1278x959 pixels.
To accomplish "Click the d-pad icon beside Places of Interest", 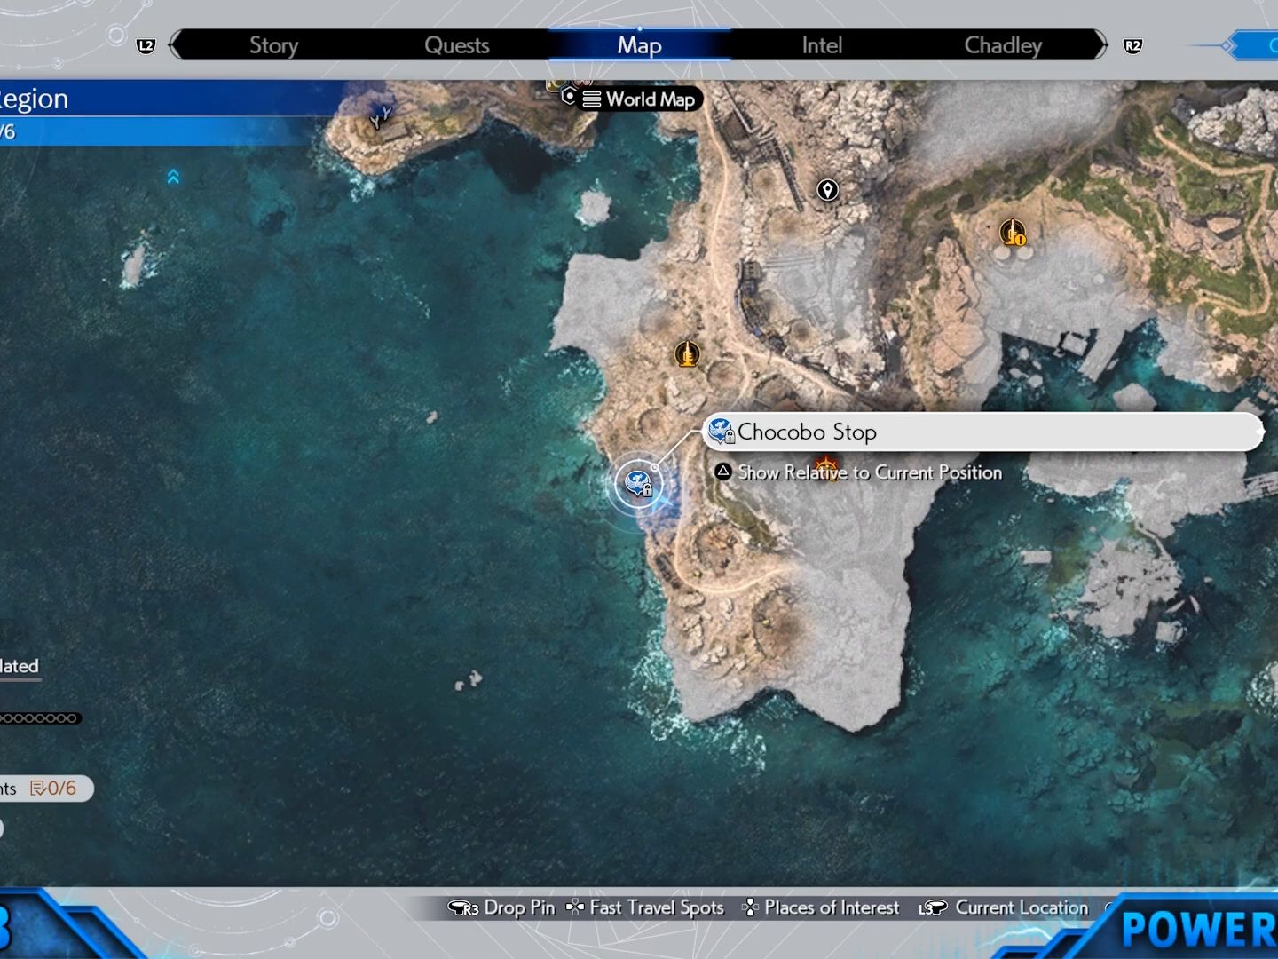I will click(751, 907).
